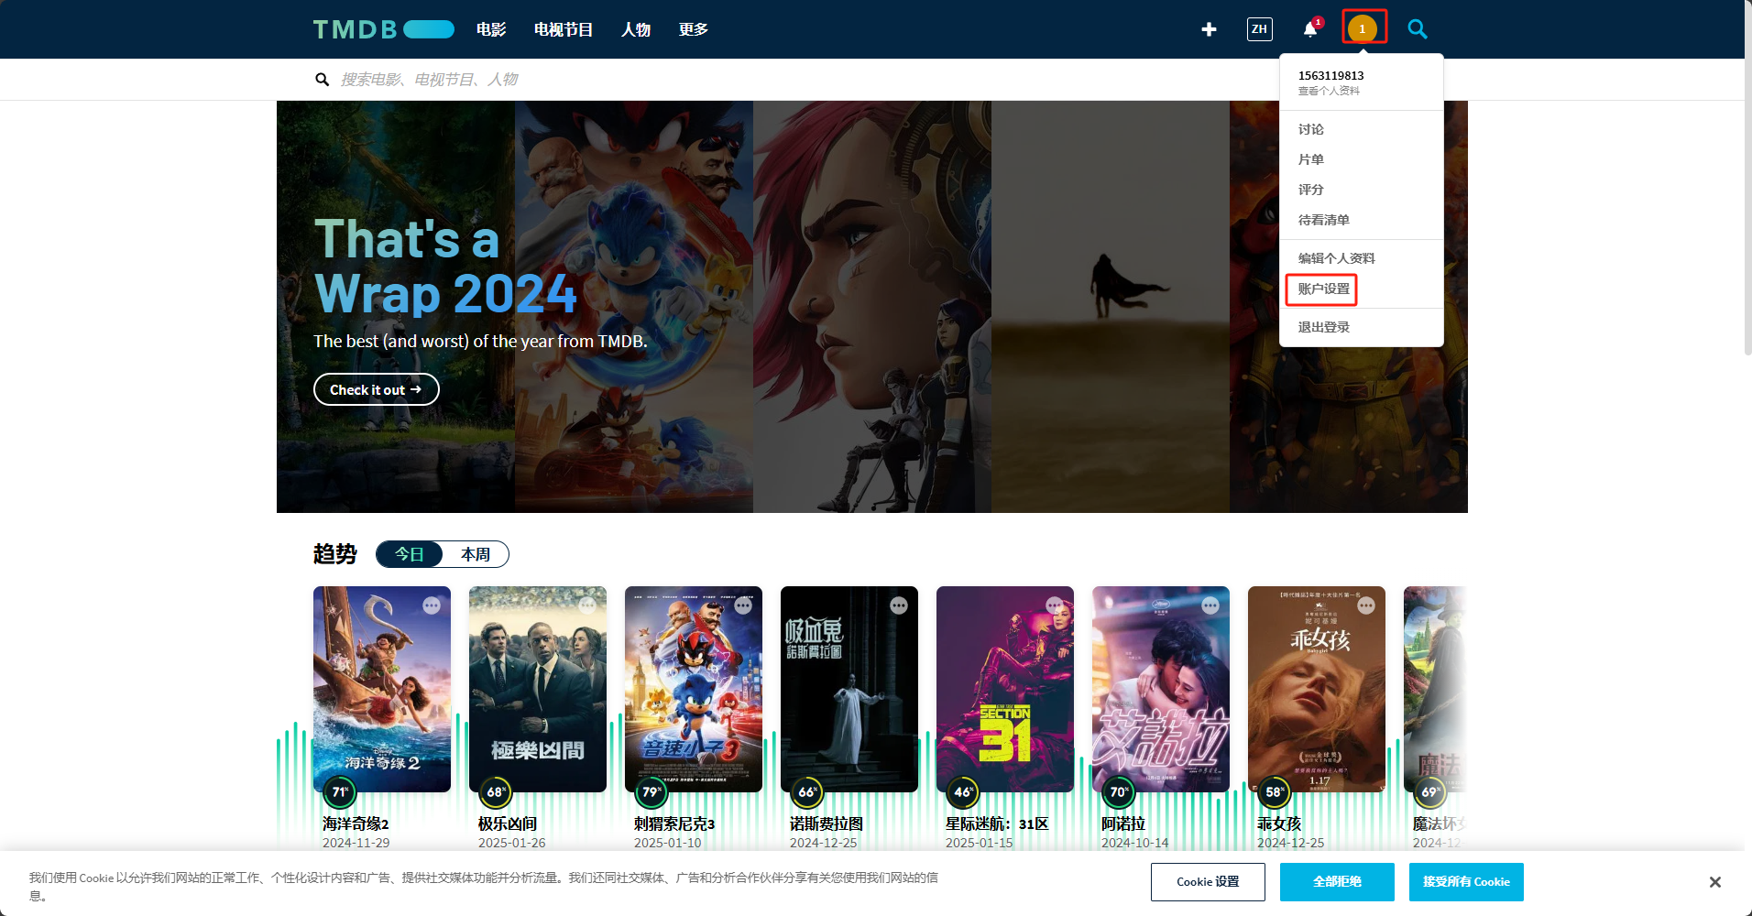Image resolution: width=1752 pixels, height=916 pixels.
Task: Open the 乖女孩 title link
Action: [x=1279, y=823]
